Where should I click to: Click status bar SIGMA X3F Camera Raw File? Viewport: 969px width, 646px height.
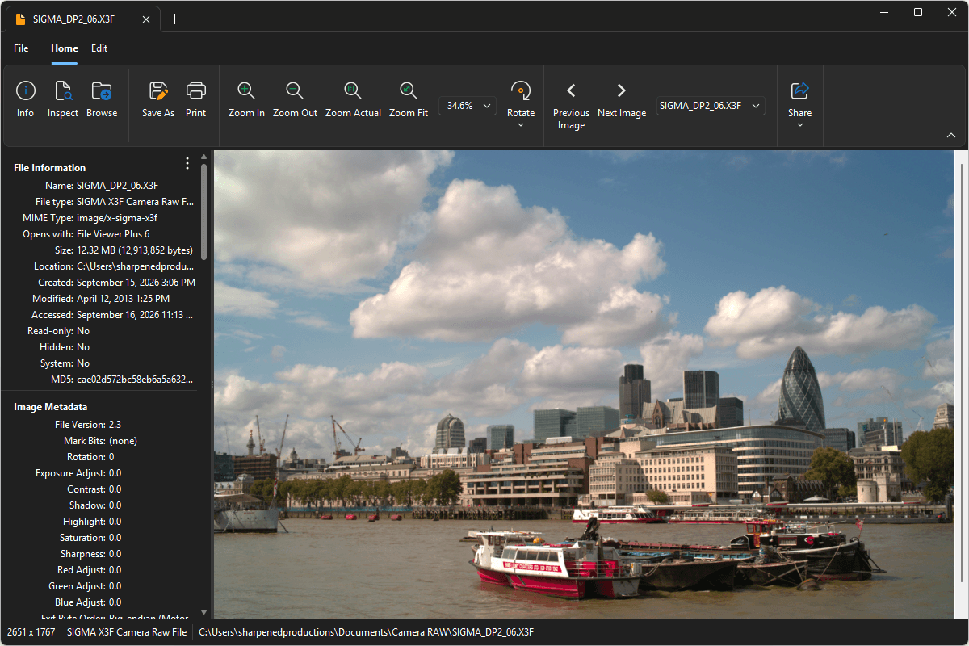point(127,632)
